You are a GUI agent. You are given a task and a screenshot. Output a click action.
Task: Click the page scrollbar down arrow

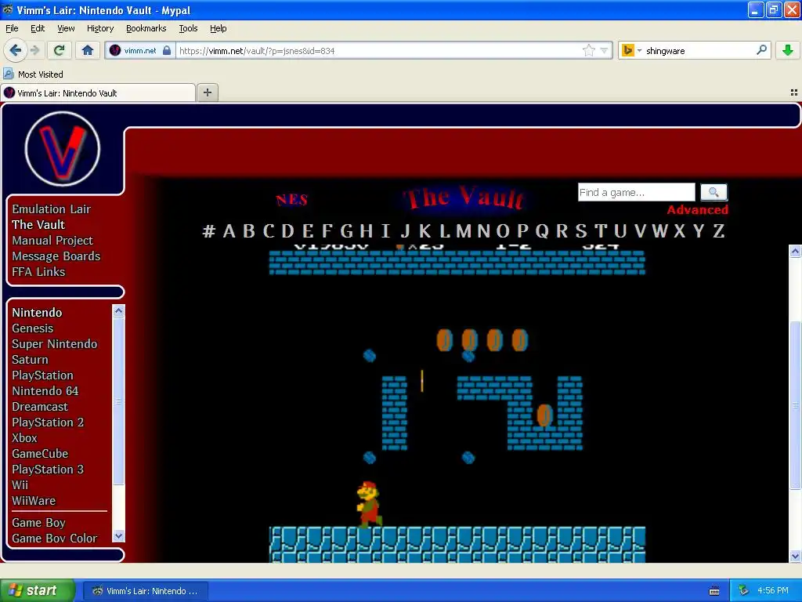click(795, 556)
